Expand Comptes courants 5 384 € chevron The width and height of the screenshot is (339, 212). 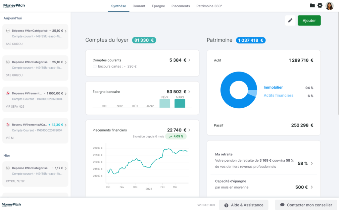tap(189, 60)
